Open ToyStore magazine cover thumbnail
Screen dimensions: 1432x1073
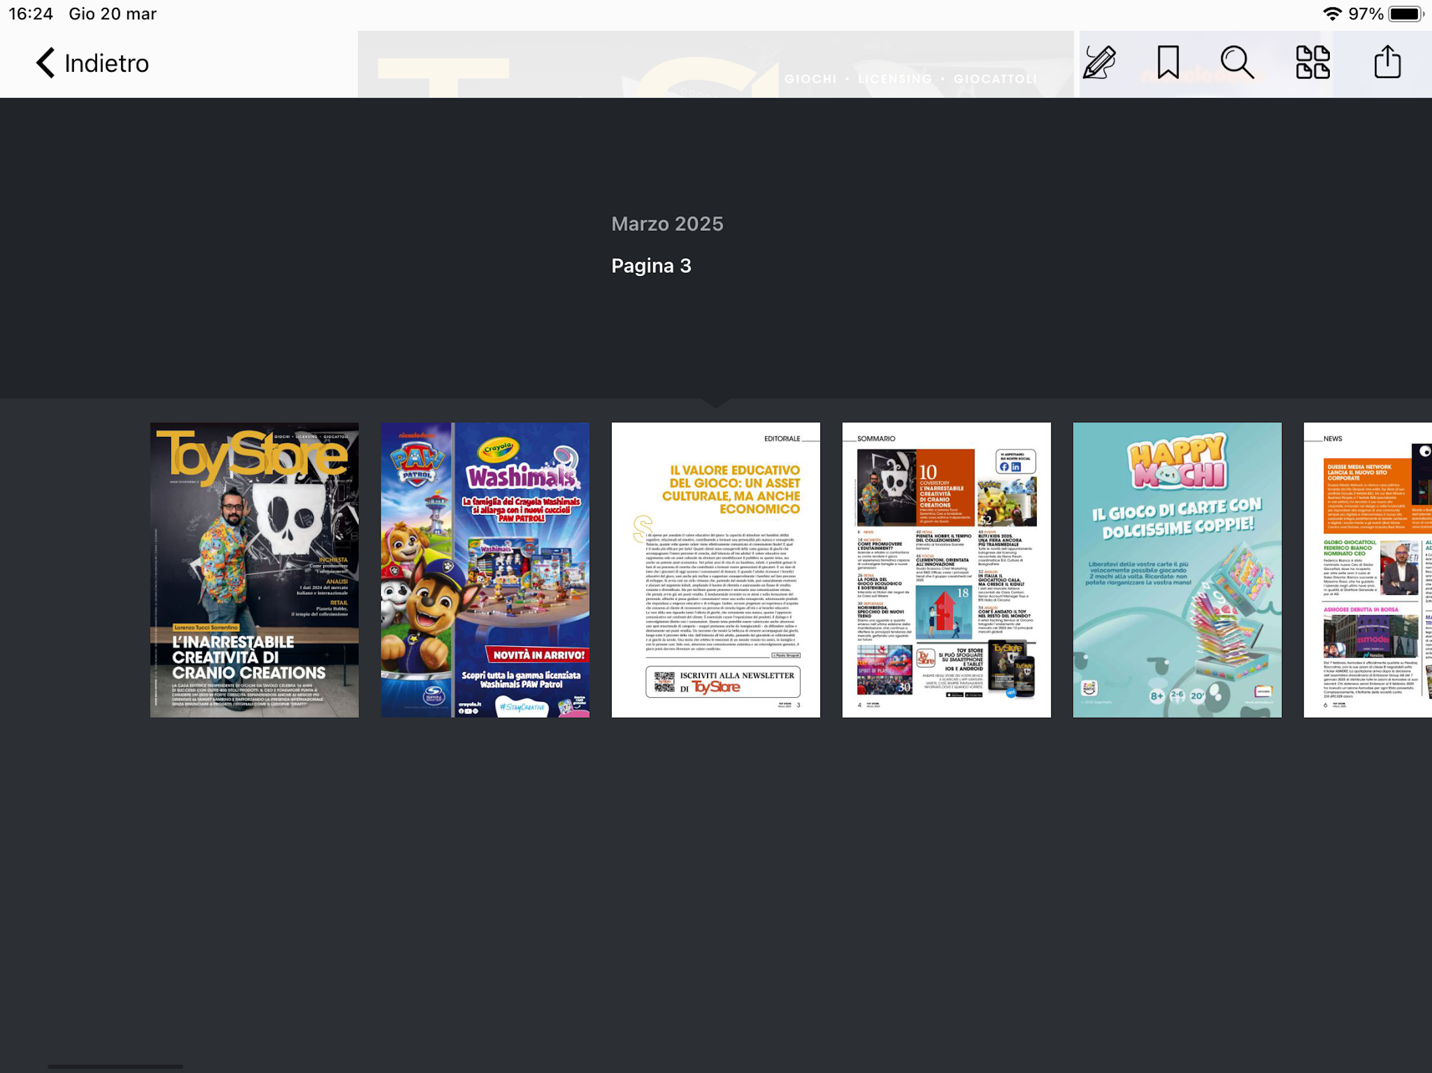(x=254, y=570)
